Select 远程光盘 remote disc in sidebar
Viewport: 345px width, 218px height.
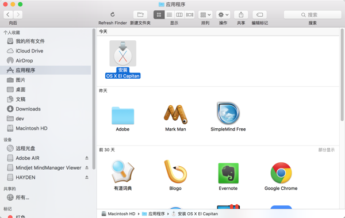[x=45, y=148]
